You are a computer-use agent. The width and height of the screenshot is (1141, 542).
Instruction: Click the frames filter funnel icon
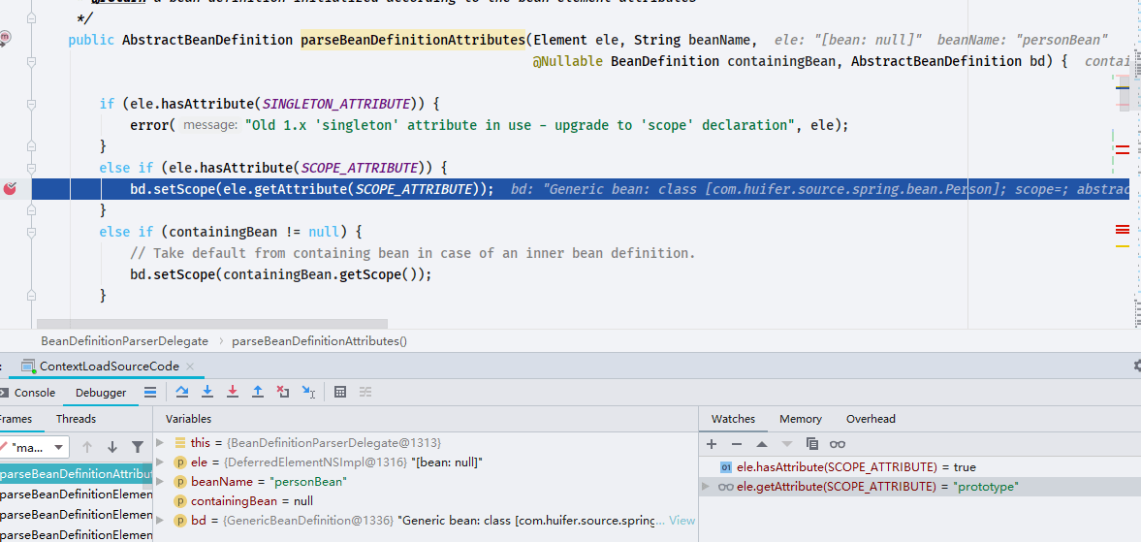[x=137, y=447]
